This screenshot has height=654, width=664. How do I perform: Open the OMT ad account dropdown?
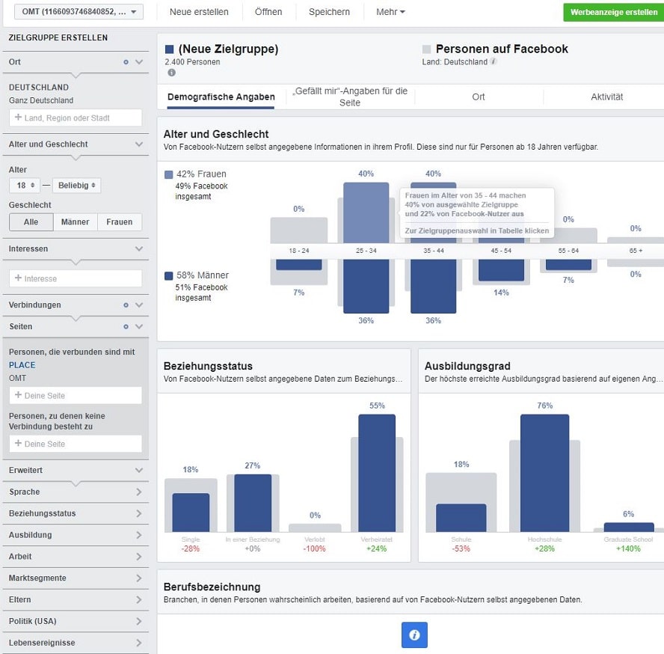point(79,12)
